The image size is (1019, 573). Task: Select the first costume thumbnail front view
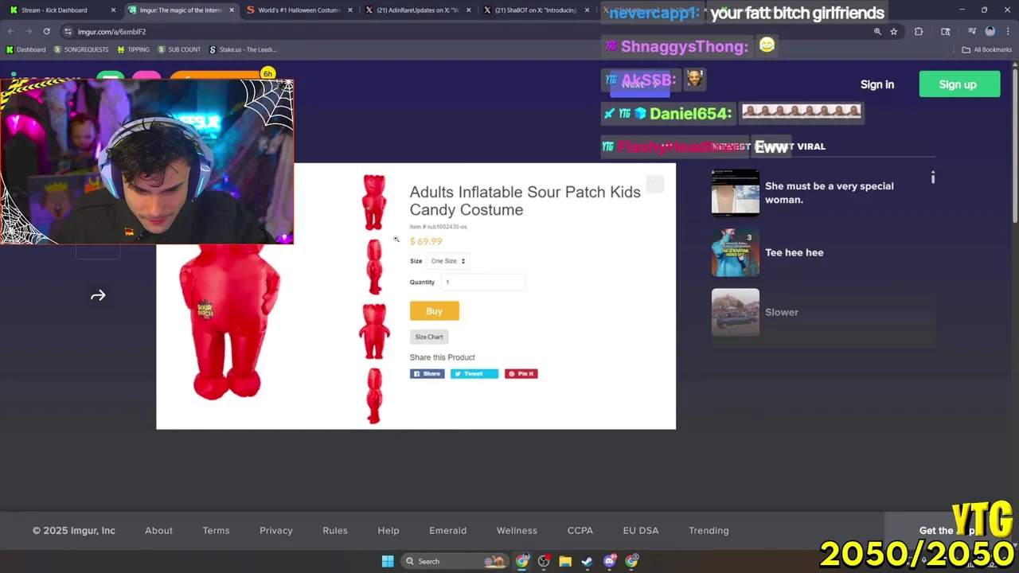pos(374,203)
